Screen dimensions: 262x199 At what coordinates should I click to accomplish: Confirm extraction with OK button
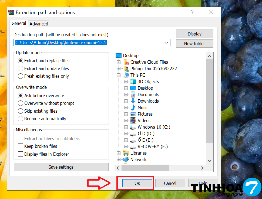[137, 183]
